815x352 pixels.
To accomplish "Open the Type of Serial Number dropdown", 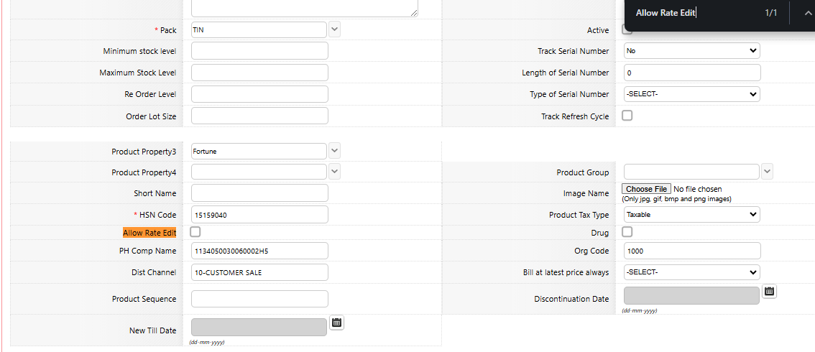I will point(692,94).
